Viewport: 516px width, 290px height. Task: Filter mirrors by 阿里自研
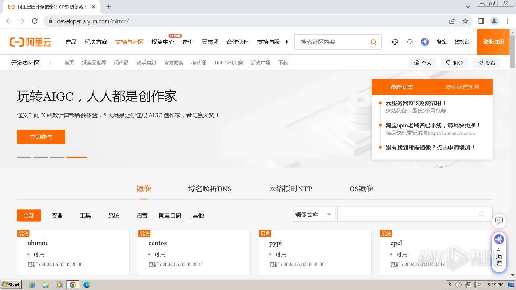170,215
